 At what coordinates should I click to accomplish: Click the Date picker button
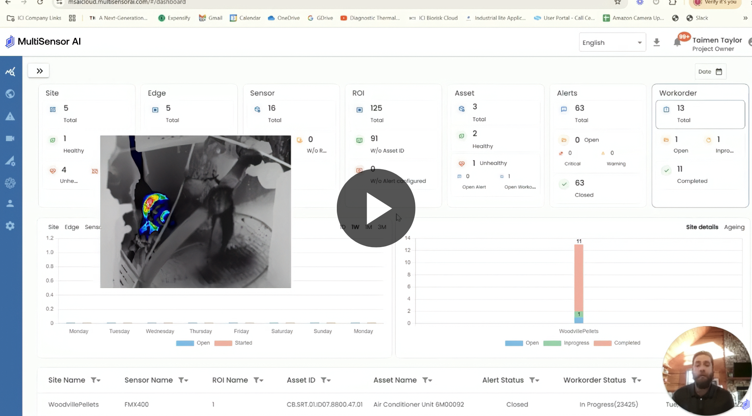(710, 72)
